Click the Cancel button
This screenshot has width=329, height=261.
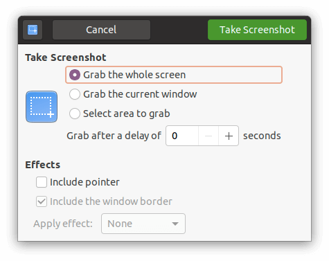[101, 30]
